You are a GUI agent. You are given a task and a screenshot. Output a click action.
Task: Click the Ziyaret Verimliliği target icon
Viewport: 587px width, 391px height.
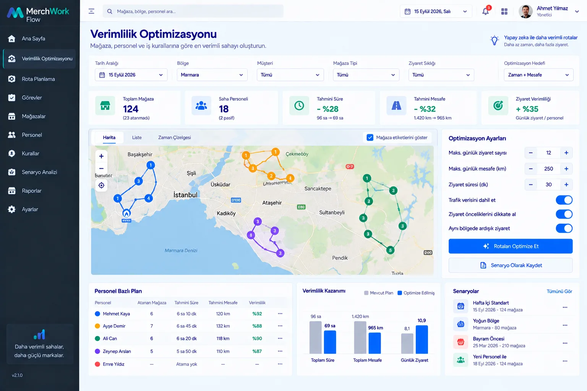(498, 106)
